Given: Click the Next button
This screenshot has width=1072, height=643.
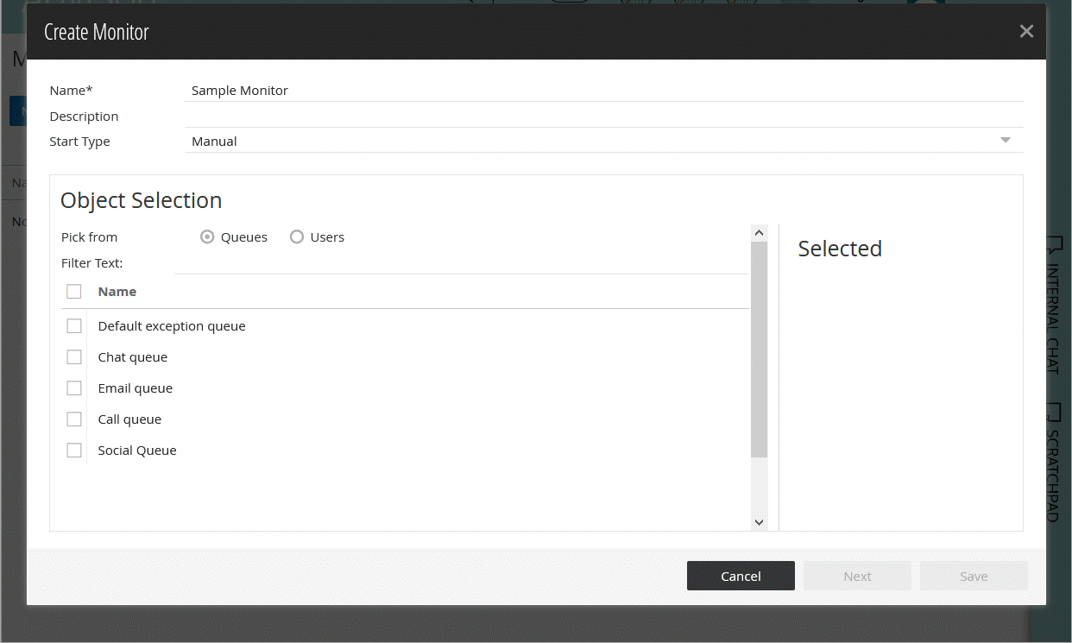Looking at the screenshot, I should click(x=857, y=576).
